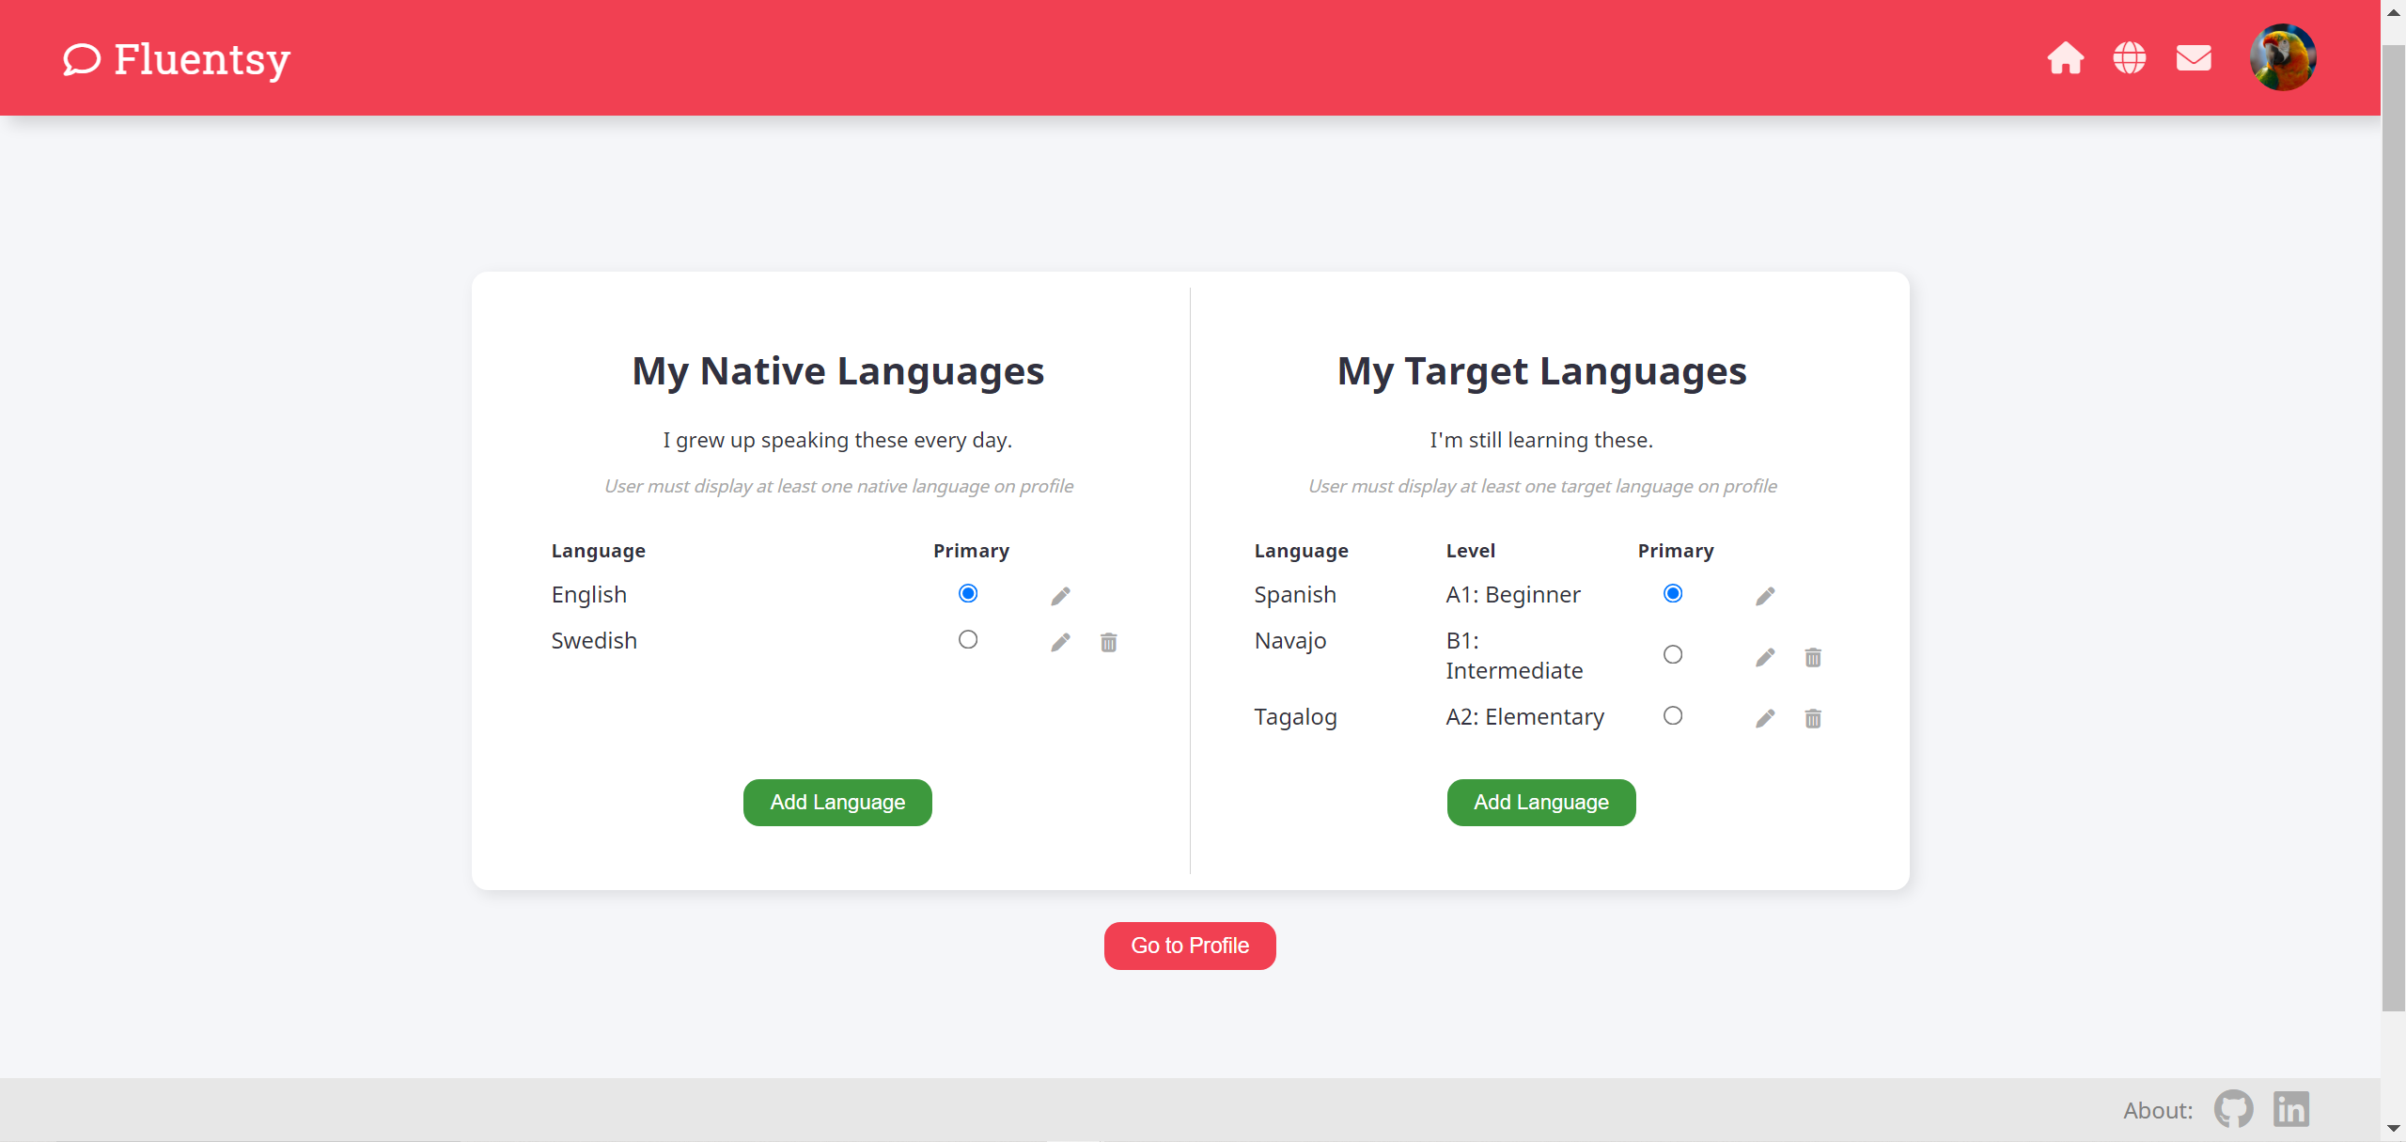The width and height of the screenshot is (2406, 1142).
Task: Click the home icon in header
Action: click(x=2065, y=58)
